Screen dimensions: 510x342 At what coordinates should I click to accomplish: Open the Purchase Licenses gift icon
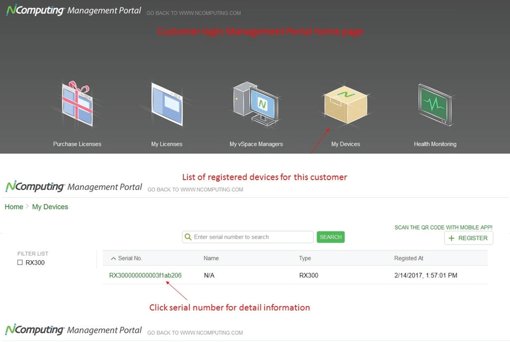tap(77, 104)
